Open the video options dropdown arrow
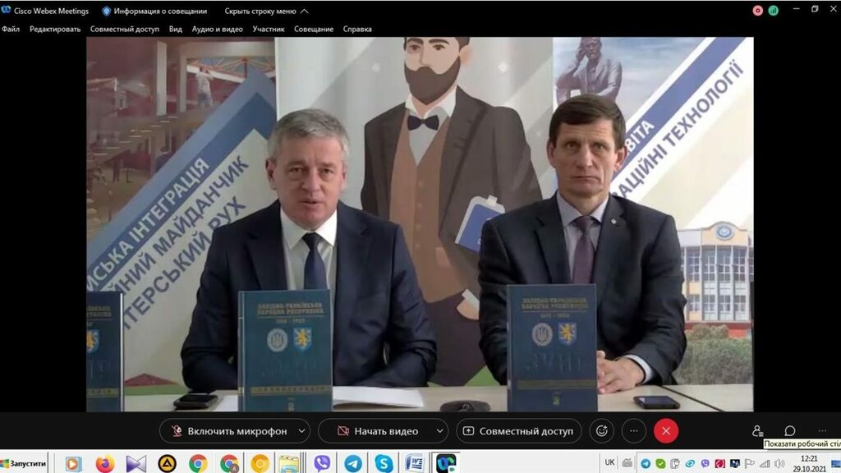Viewport: 841px width, 473px height. coord(439,431)
